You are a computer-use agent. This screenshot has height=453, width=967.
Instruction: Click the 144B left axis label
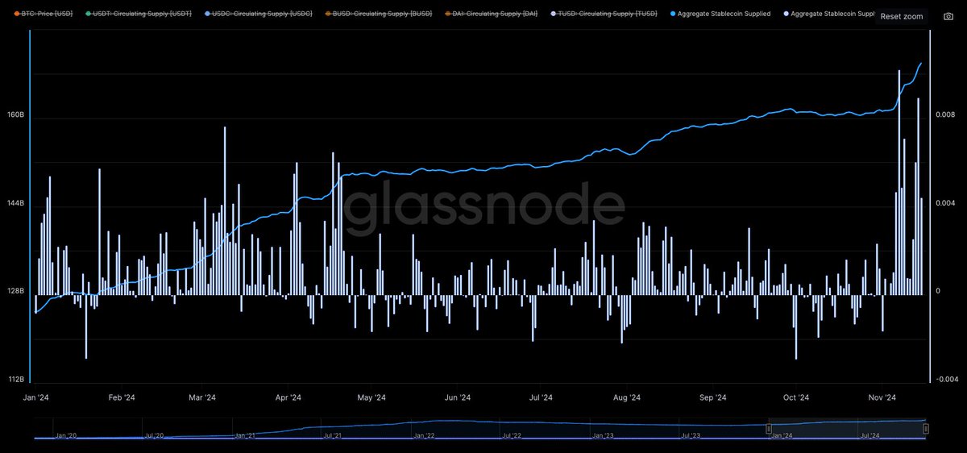click(x=15, y=203)
